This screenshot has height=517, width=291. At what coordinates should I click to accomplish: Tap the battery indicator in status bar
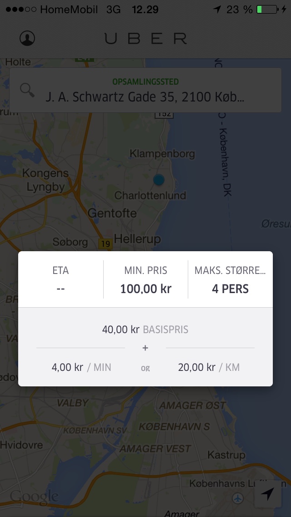pyautogui.click(x=267, y=9)
